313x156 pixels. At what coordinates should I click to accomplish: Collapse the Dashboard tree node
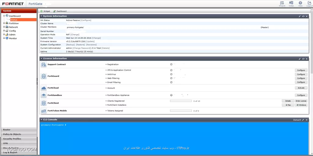pos(4,16)
